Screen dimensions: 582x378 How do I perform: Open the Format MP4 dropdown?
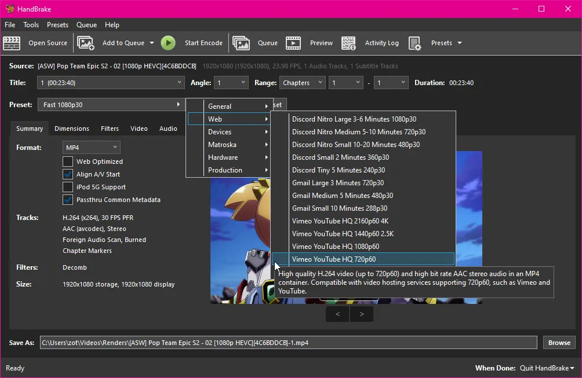(x=91, y=147)
